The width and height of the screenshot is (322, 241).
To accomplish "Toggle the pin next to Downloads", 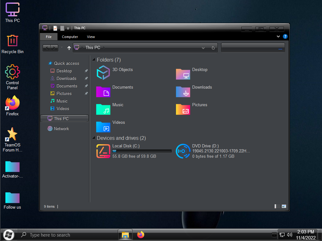I will point(86,79).
